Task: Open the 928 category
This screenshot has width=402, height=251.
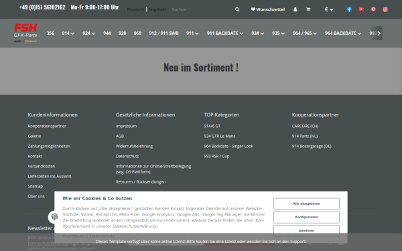Action: (123, 33)
